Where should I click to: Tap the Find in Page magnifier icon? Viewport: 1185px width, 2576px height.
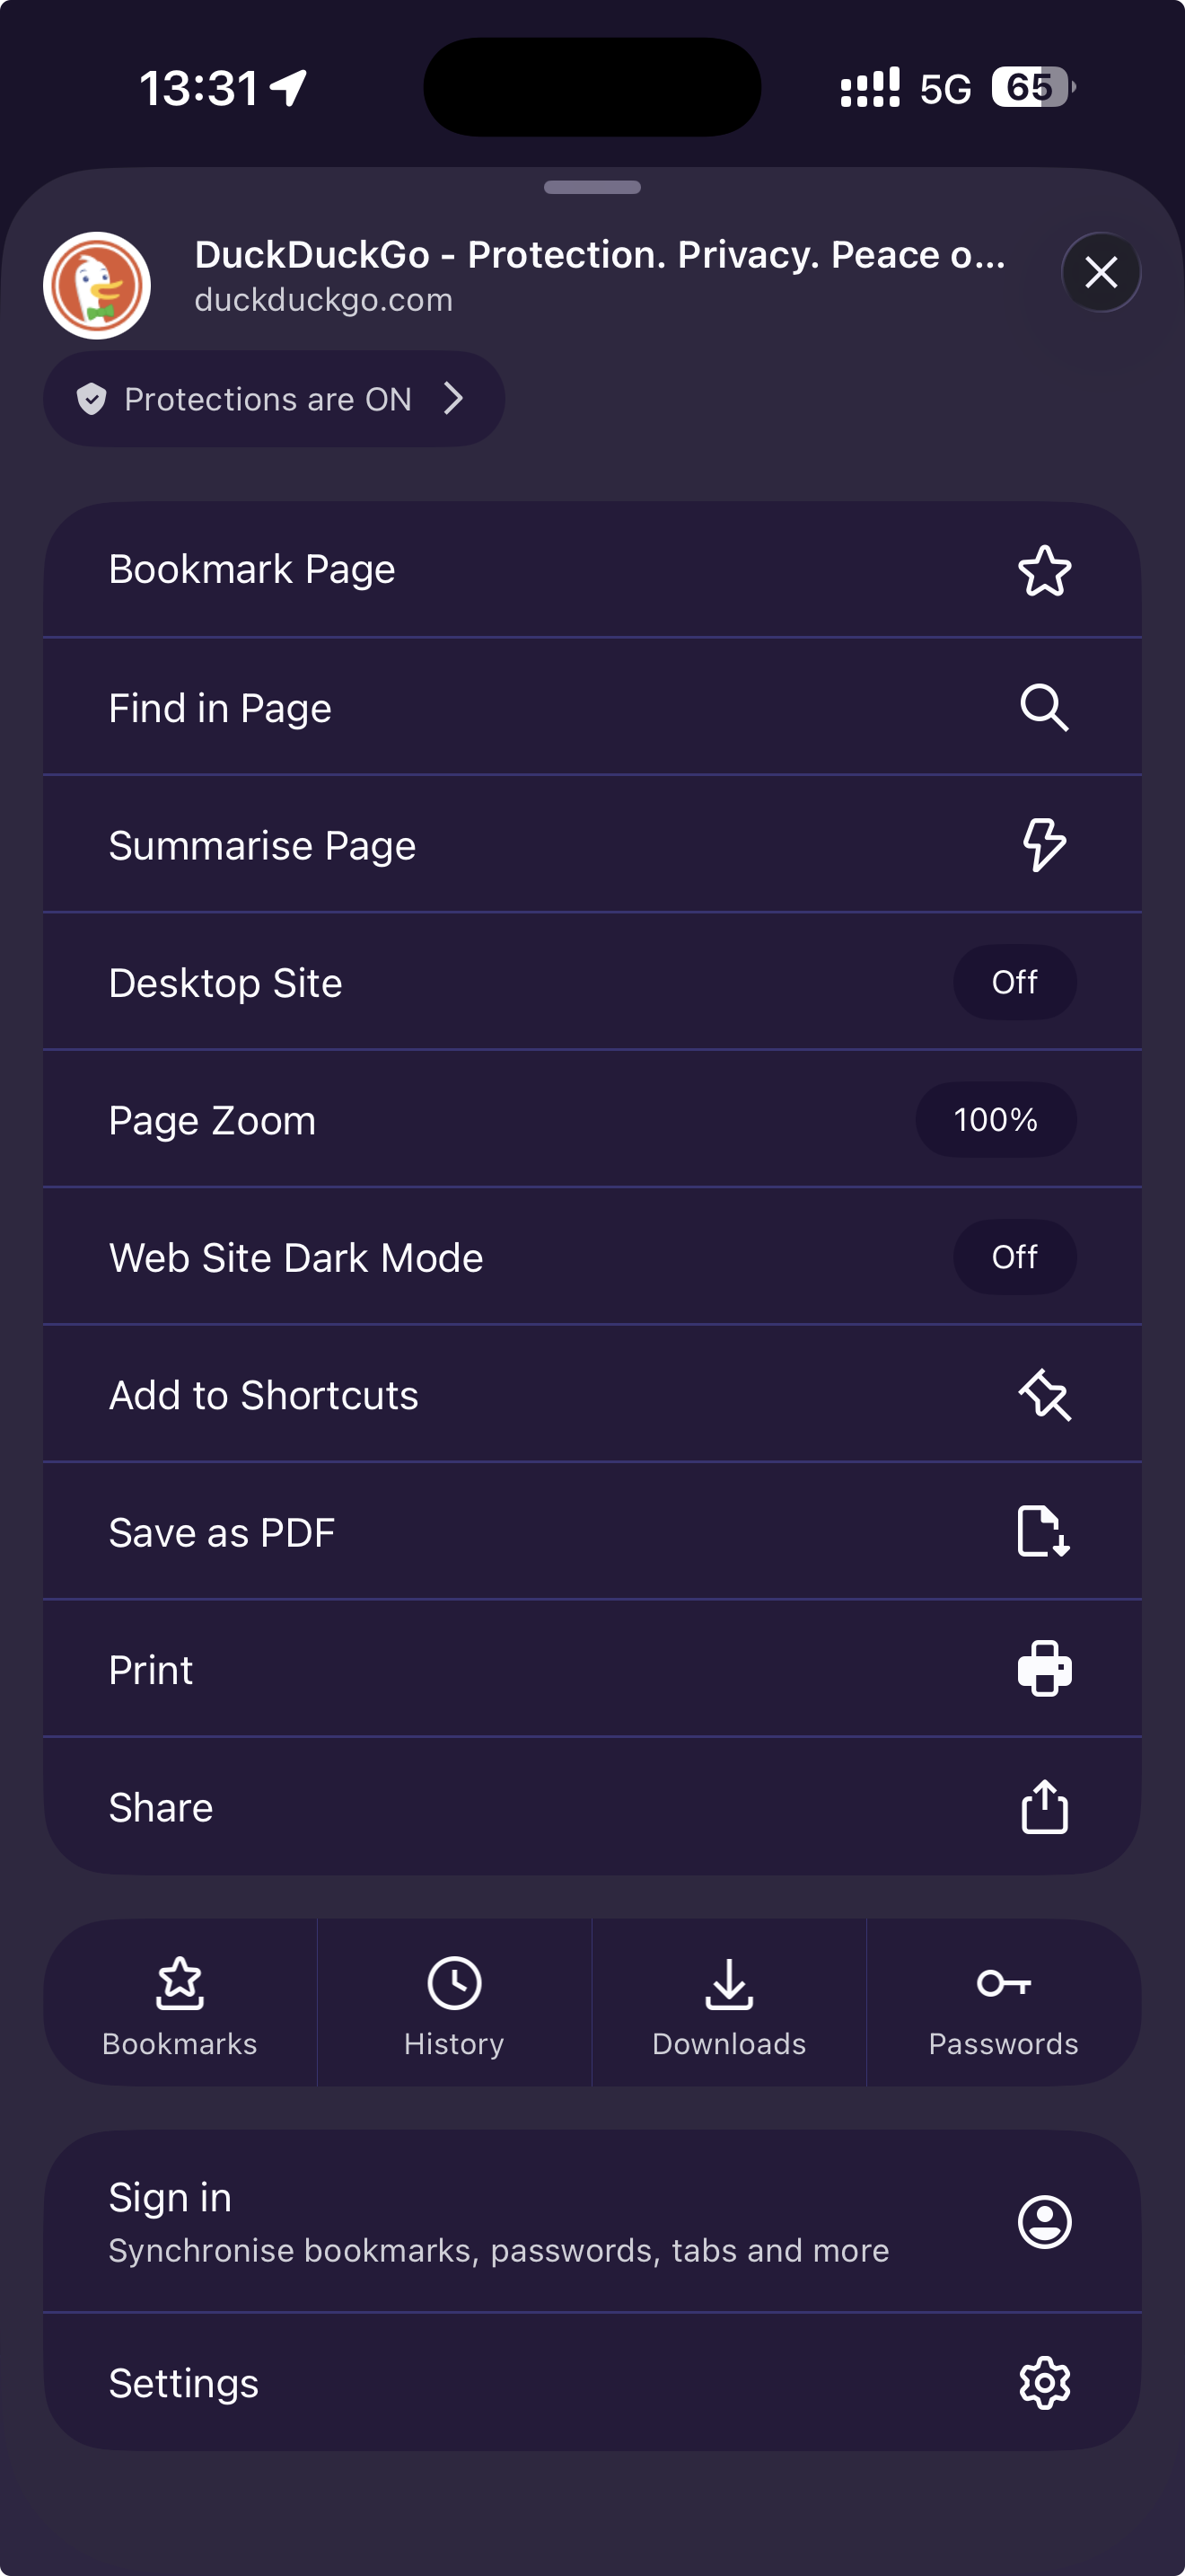click(1044, 708)
